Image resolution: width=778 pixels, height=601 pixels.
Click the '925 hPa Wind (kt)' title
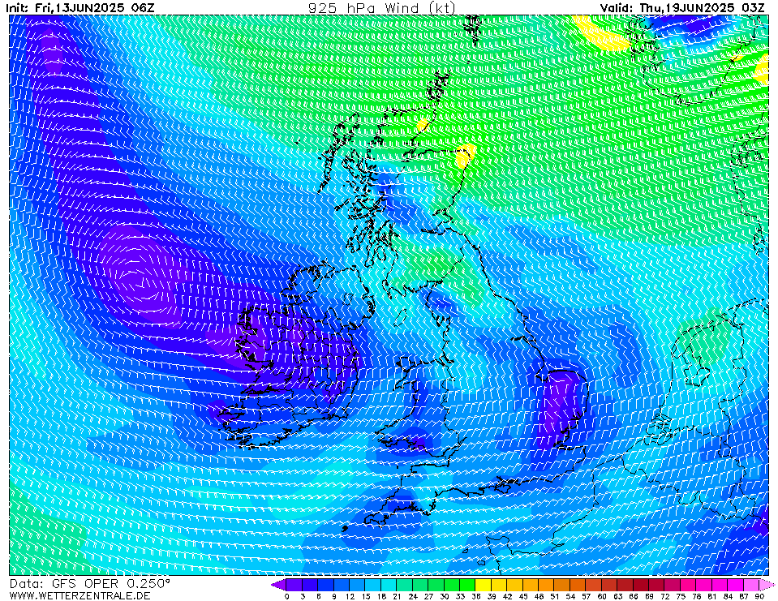tap(381, 8)
